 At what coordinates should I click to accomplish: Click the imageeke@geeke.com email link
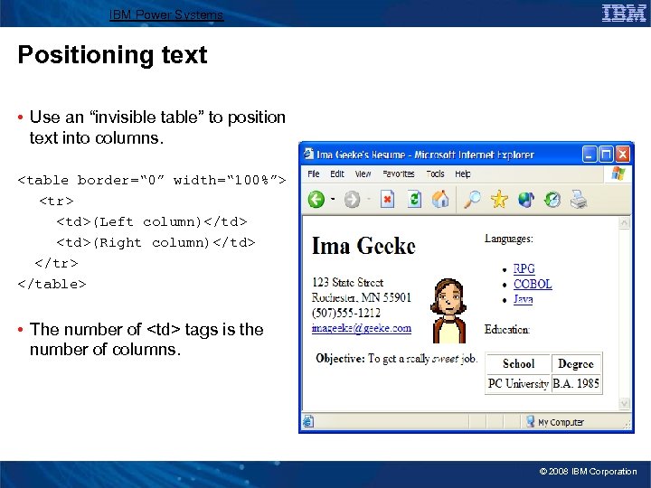(x=362, y=328)
